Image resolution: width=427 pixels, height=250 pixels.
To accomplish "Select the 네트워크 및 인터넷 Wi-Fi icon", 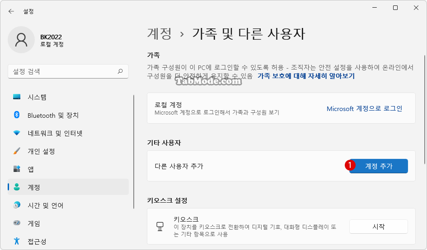I will (17, 133).
